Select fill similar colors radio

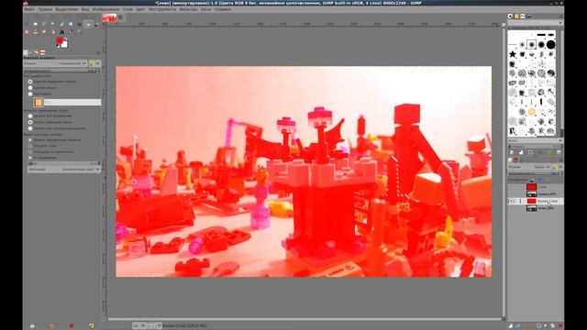click(x=30, y=122)
